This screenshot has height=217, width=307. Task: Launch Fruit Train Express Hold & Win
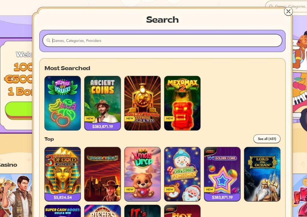pyautogui.click(x=142, y=103)
